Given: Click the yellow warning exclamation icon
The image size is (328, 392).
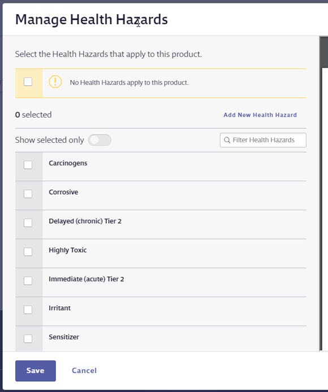Looking at the screenshot, I should click(x=55, y=82).
